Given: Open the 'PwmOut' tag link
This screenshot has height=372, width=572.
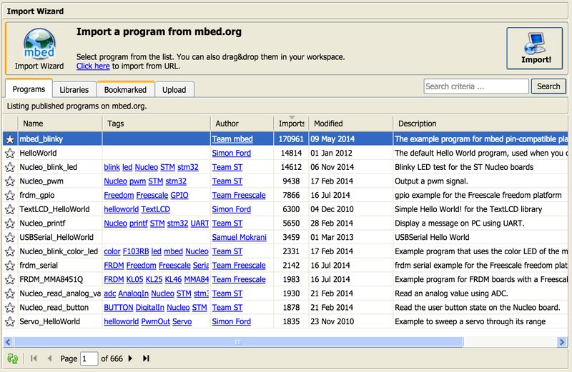Looking at the screenshot, I should tap(155, 322).
